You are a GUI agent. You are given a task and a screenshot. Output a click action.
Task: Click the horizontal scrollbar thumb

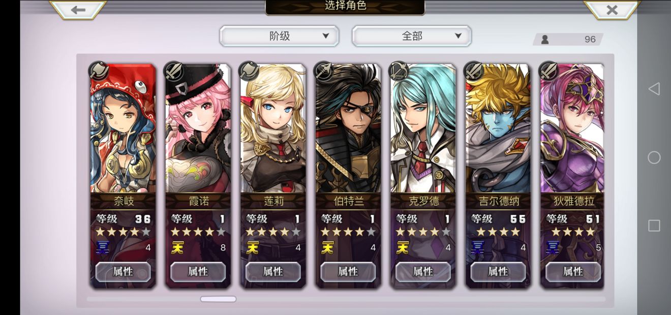coord(218,299)
